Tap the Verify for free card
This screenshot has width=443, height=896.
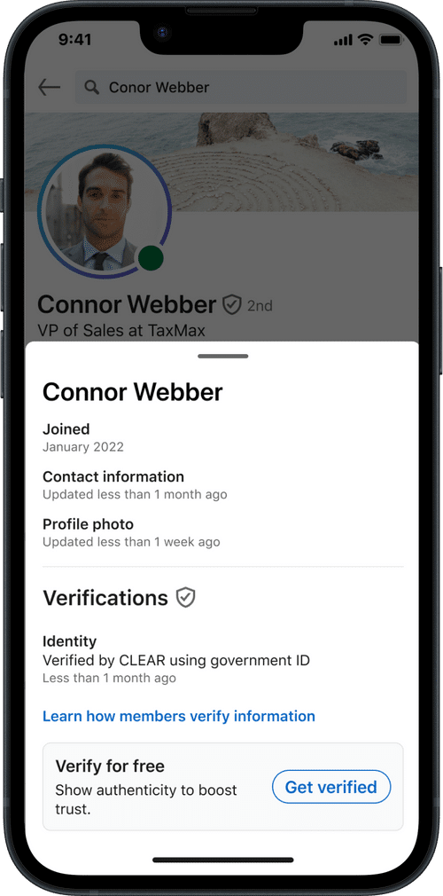point(222,786)
